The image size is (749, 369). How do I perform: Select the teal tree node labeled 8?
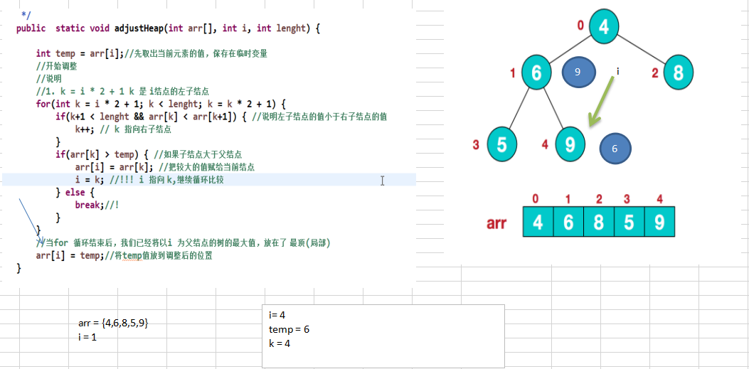point(679,72)
